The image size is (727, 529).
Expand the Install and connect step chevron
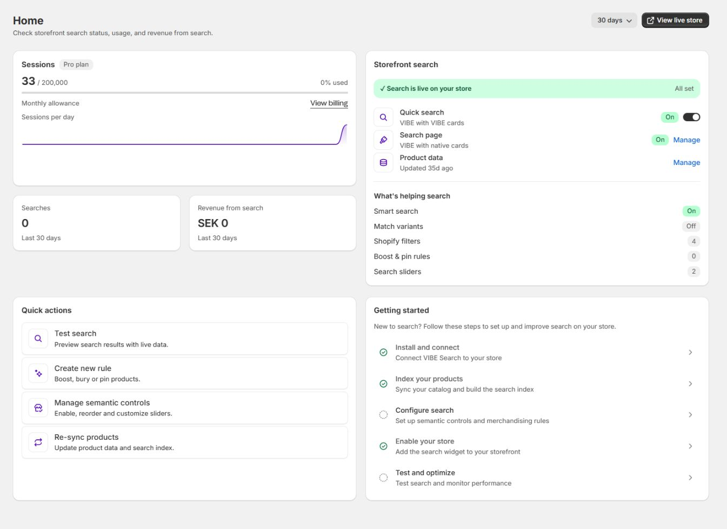point(690,352)
